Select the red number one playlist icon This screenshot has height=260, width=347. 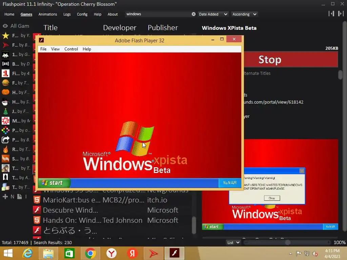(x=5, y=73)
